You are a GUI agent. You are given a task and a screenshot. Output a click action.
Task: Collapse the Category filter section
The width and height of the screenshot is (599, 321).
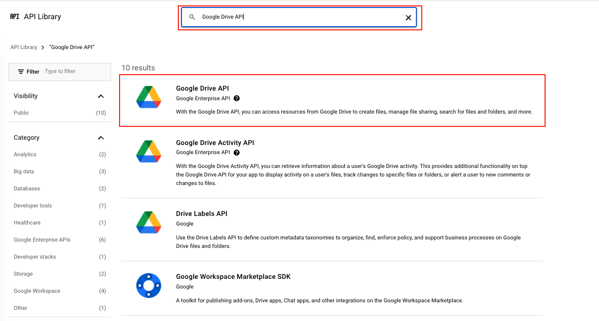[x=101, y=138]
